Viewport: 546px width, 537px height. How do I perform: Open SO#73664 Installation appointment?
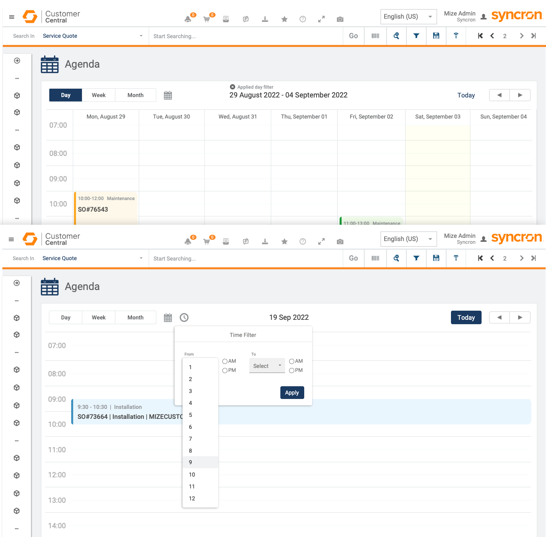click(301, 412)
